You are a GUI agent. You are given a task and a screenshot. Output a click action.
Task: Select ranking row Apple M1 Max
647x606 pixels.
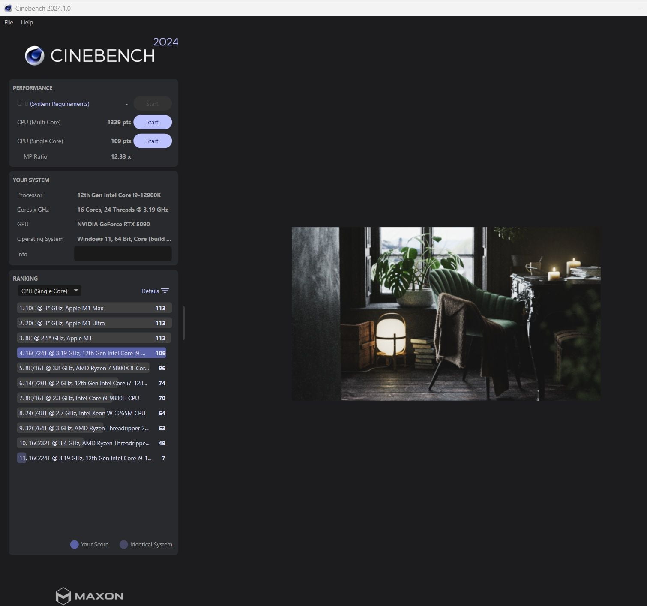click(94, 308)
